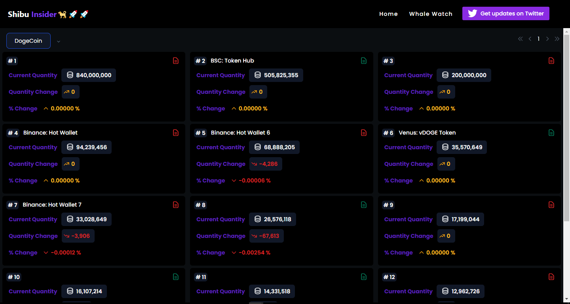Open the green document icon on card #10
The image size is (570, 304).
[x=176, y=277]
